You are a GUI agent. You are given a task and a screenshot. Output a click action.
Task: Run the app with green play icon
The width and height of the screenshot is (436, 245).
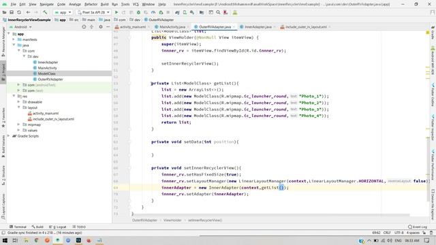coord(116,12)
